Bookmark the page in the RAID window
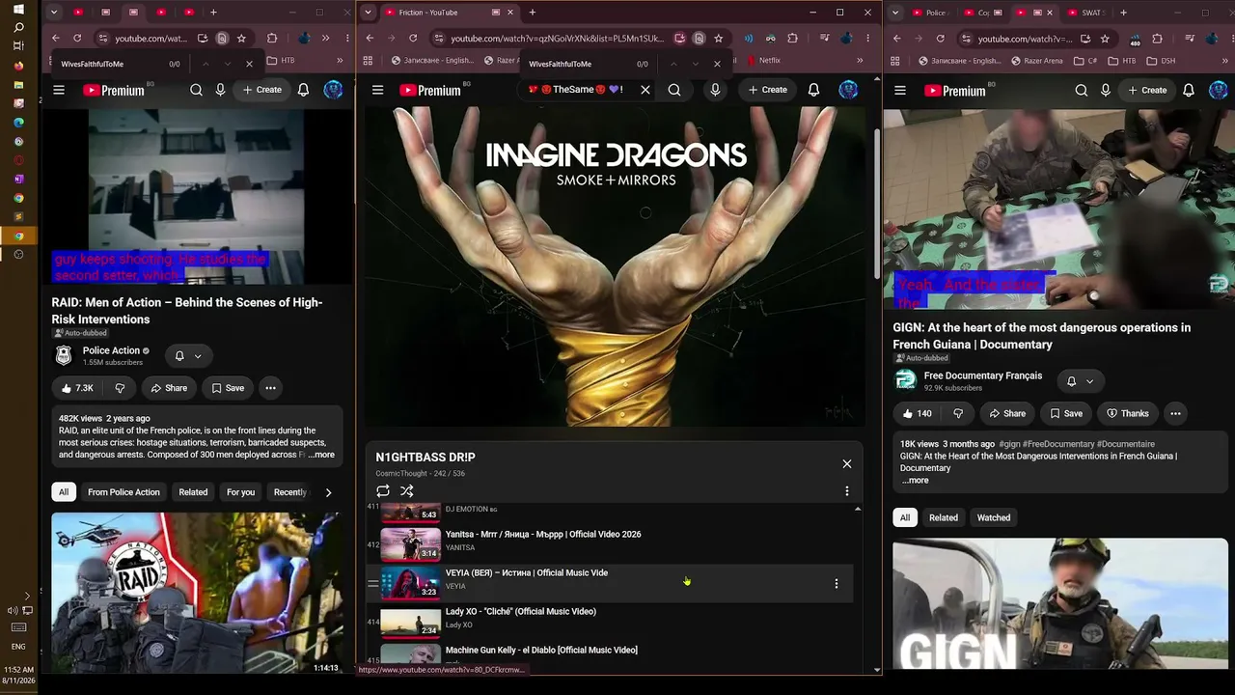This screenshot has height=695, width=1235. [x=241, y=39]
